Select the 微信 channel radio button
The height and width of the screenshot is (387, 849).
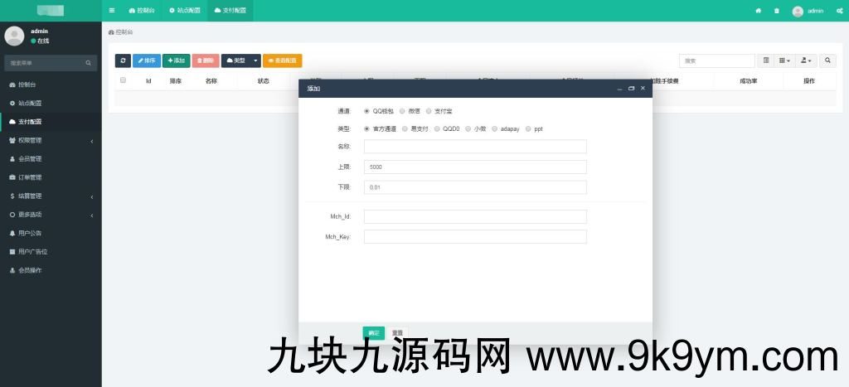[402, 110]
